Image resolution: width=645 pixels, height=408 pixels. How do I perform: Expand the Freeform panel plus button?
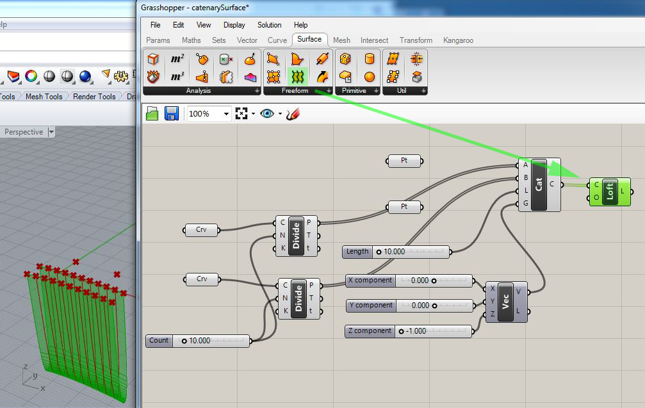click(x=329, y=90)
